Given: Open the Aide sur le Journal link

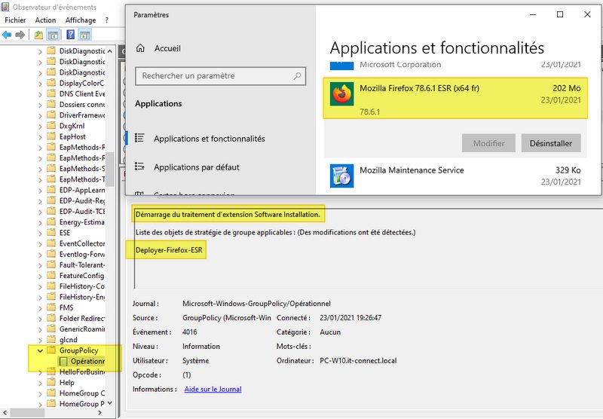Looking at the screenshot, I should pos(213,389).
